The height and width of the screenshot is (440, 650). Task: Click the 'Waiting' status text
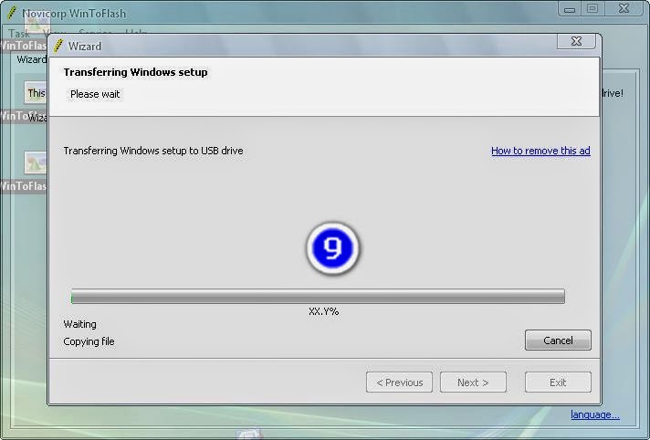pos(79,324)
